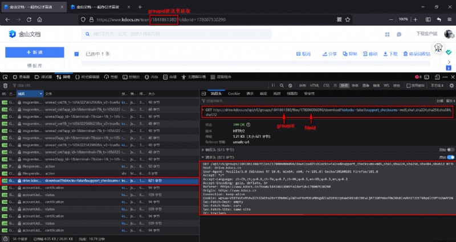Image resolution: width=456 pixels, height=242 pixels.
Task: Click the red error count badge
Action: (418, 77)
